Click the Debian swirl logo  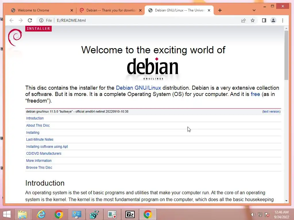tap(15, 38)
